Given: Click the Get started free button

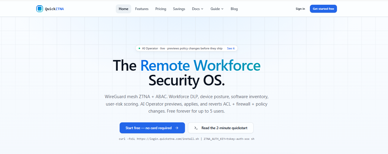Looking at the screenshot, I should (x=323, y=9).
